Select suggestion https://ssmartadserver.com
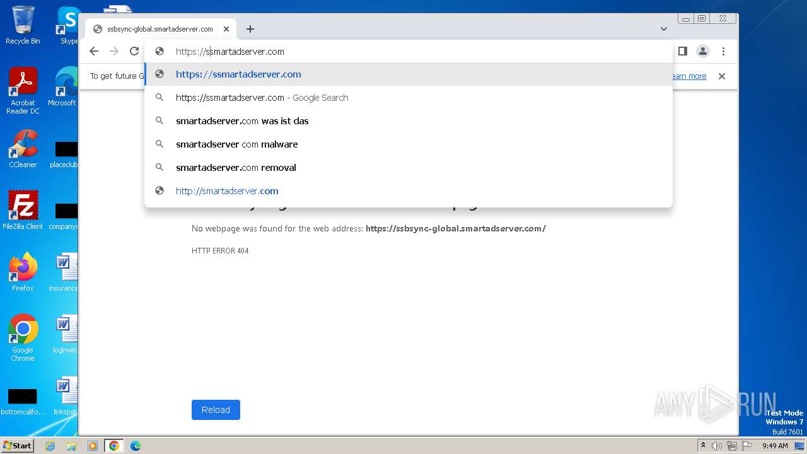This screenshot has height=454, width=807. coord(409,74)
